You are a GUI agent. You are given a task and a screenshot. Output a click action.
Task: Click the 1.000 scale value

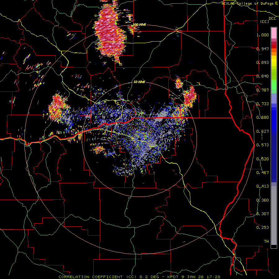point(263,35)
